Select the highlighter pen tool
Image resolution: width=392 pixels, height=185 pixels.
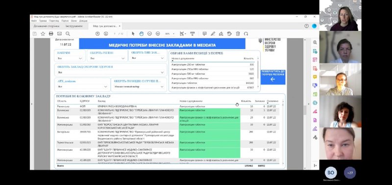[213, 33]
